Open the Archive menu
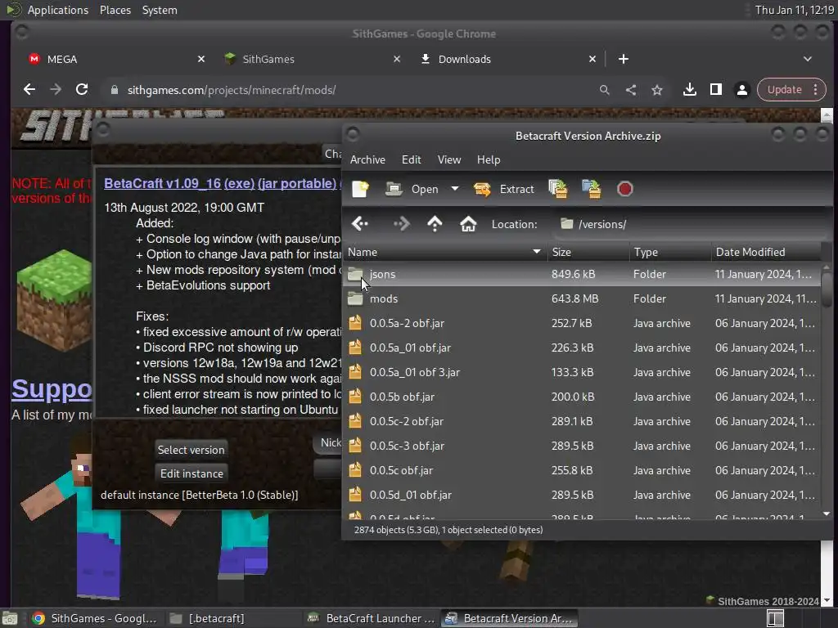838x628 pixels. click(367, 159)
